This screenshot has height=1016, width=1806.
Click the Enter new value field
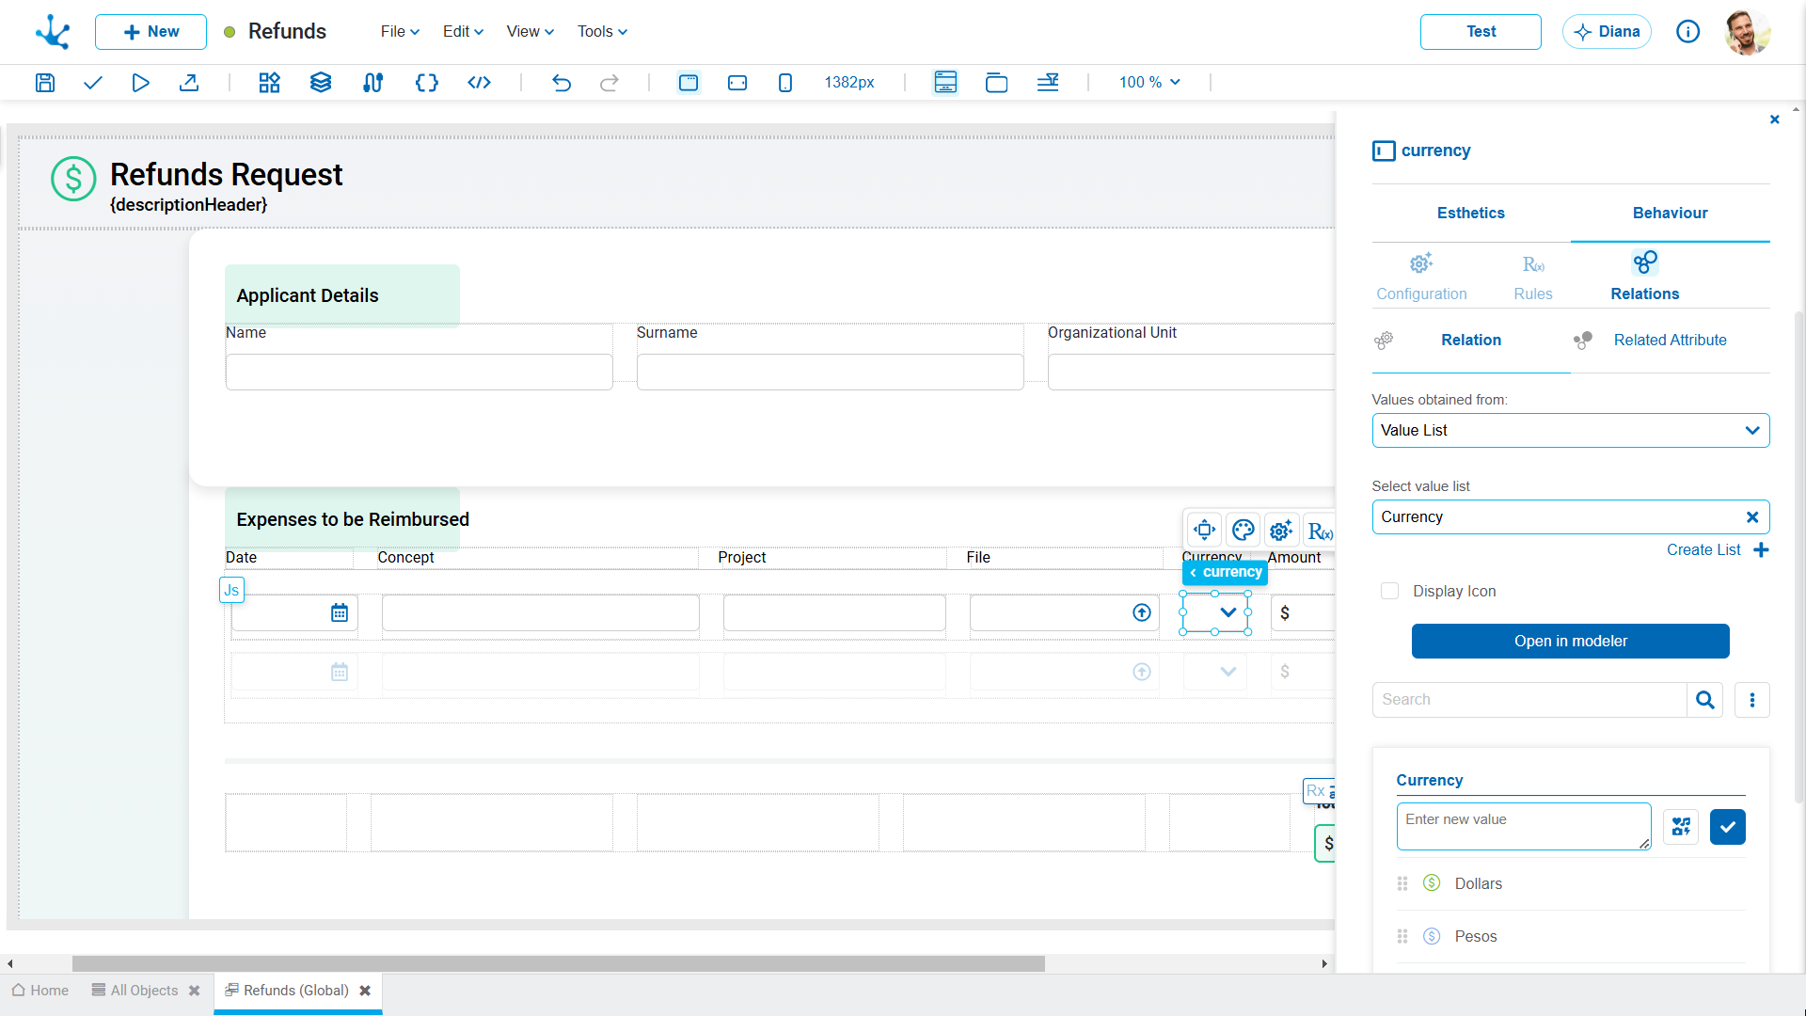tap(1523, 827)
